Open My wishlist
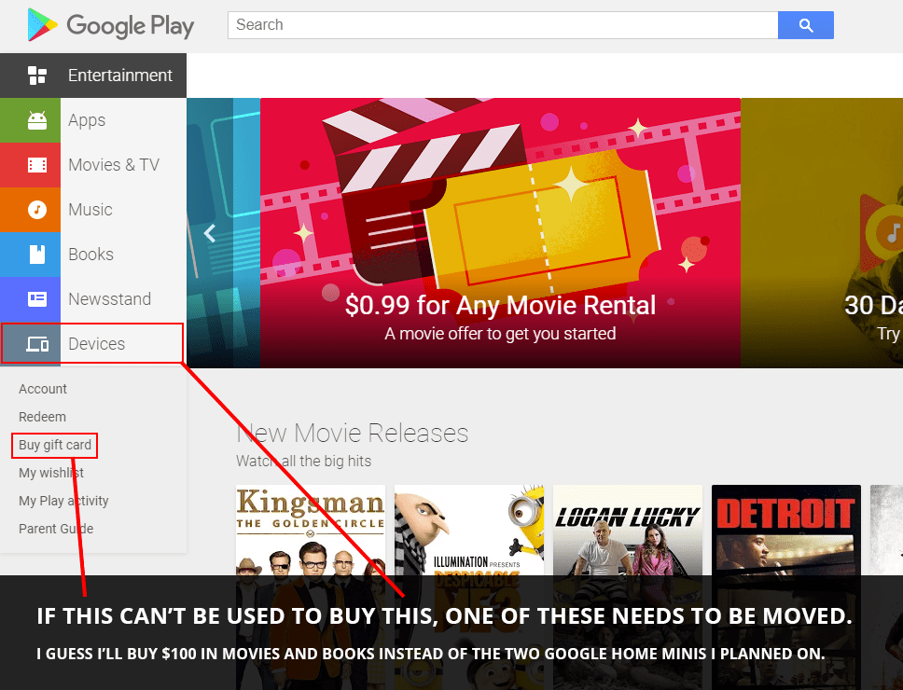Screen dimensions: 903x690 51,473
